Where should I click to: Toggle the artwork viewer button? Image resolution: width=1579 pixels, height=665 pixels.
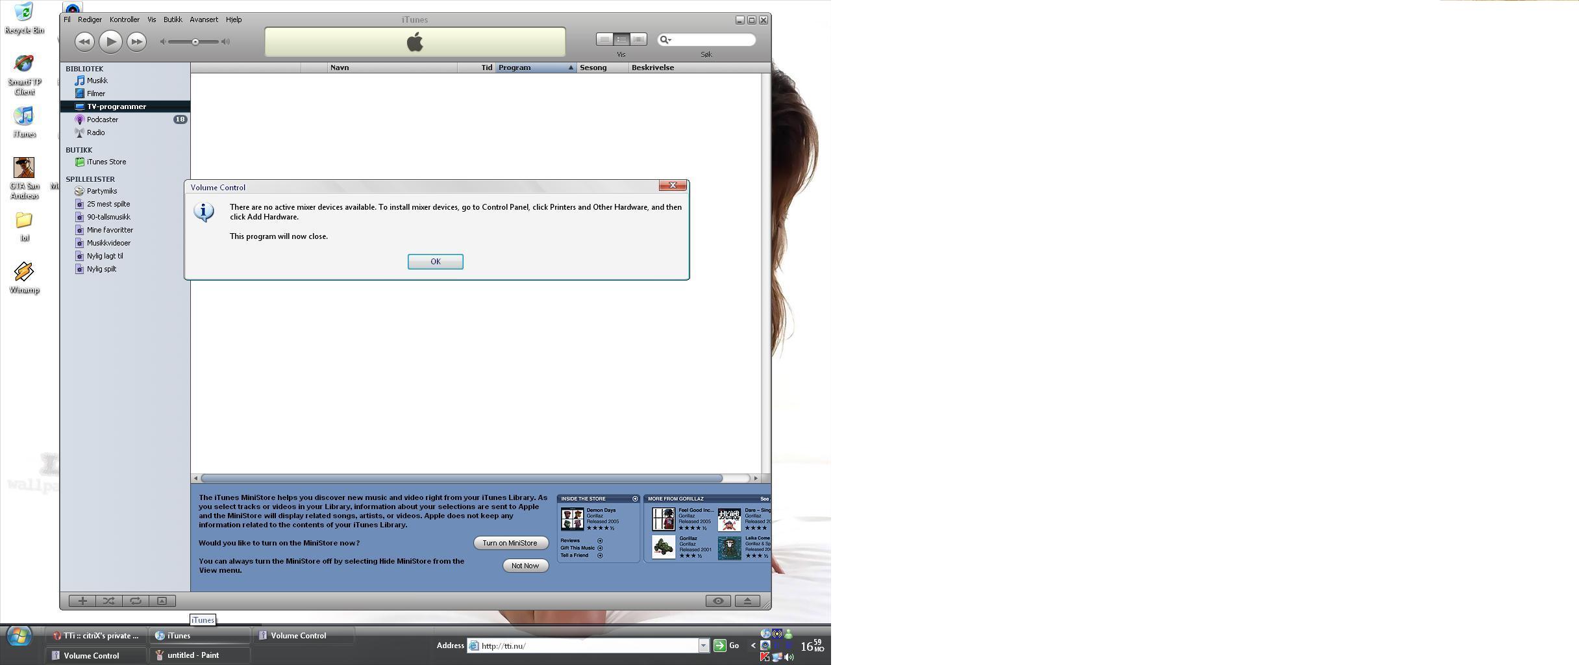click(162, 601)
